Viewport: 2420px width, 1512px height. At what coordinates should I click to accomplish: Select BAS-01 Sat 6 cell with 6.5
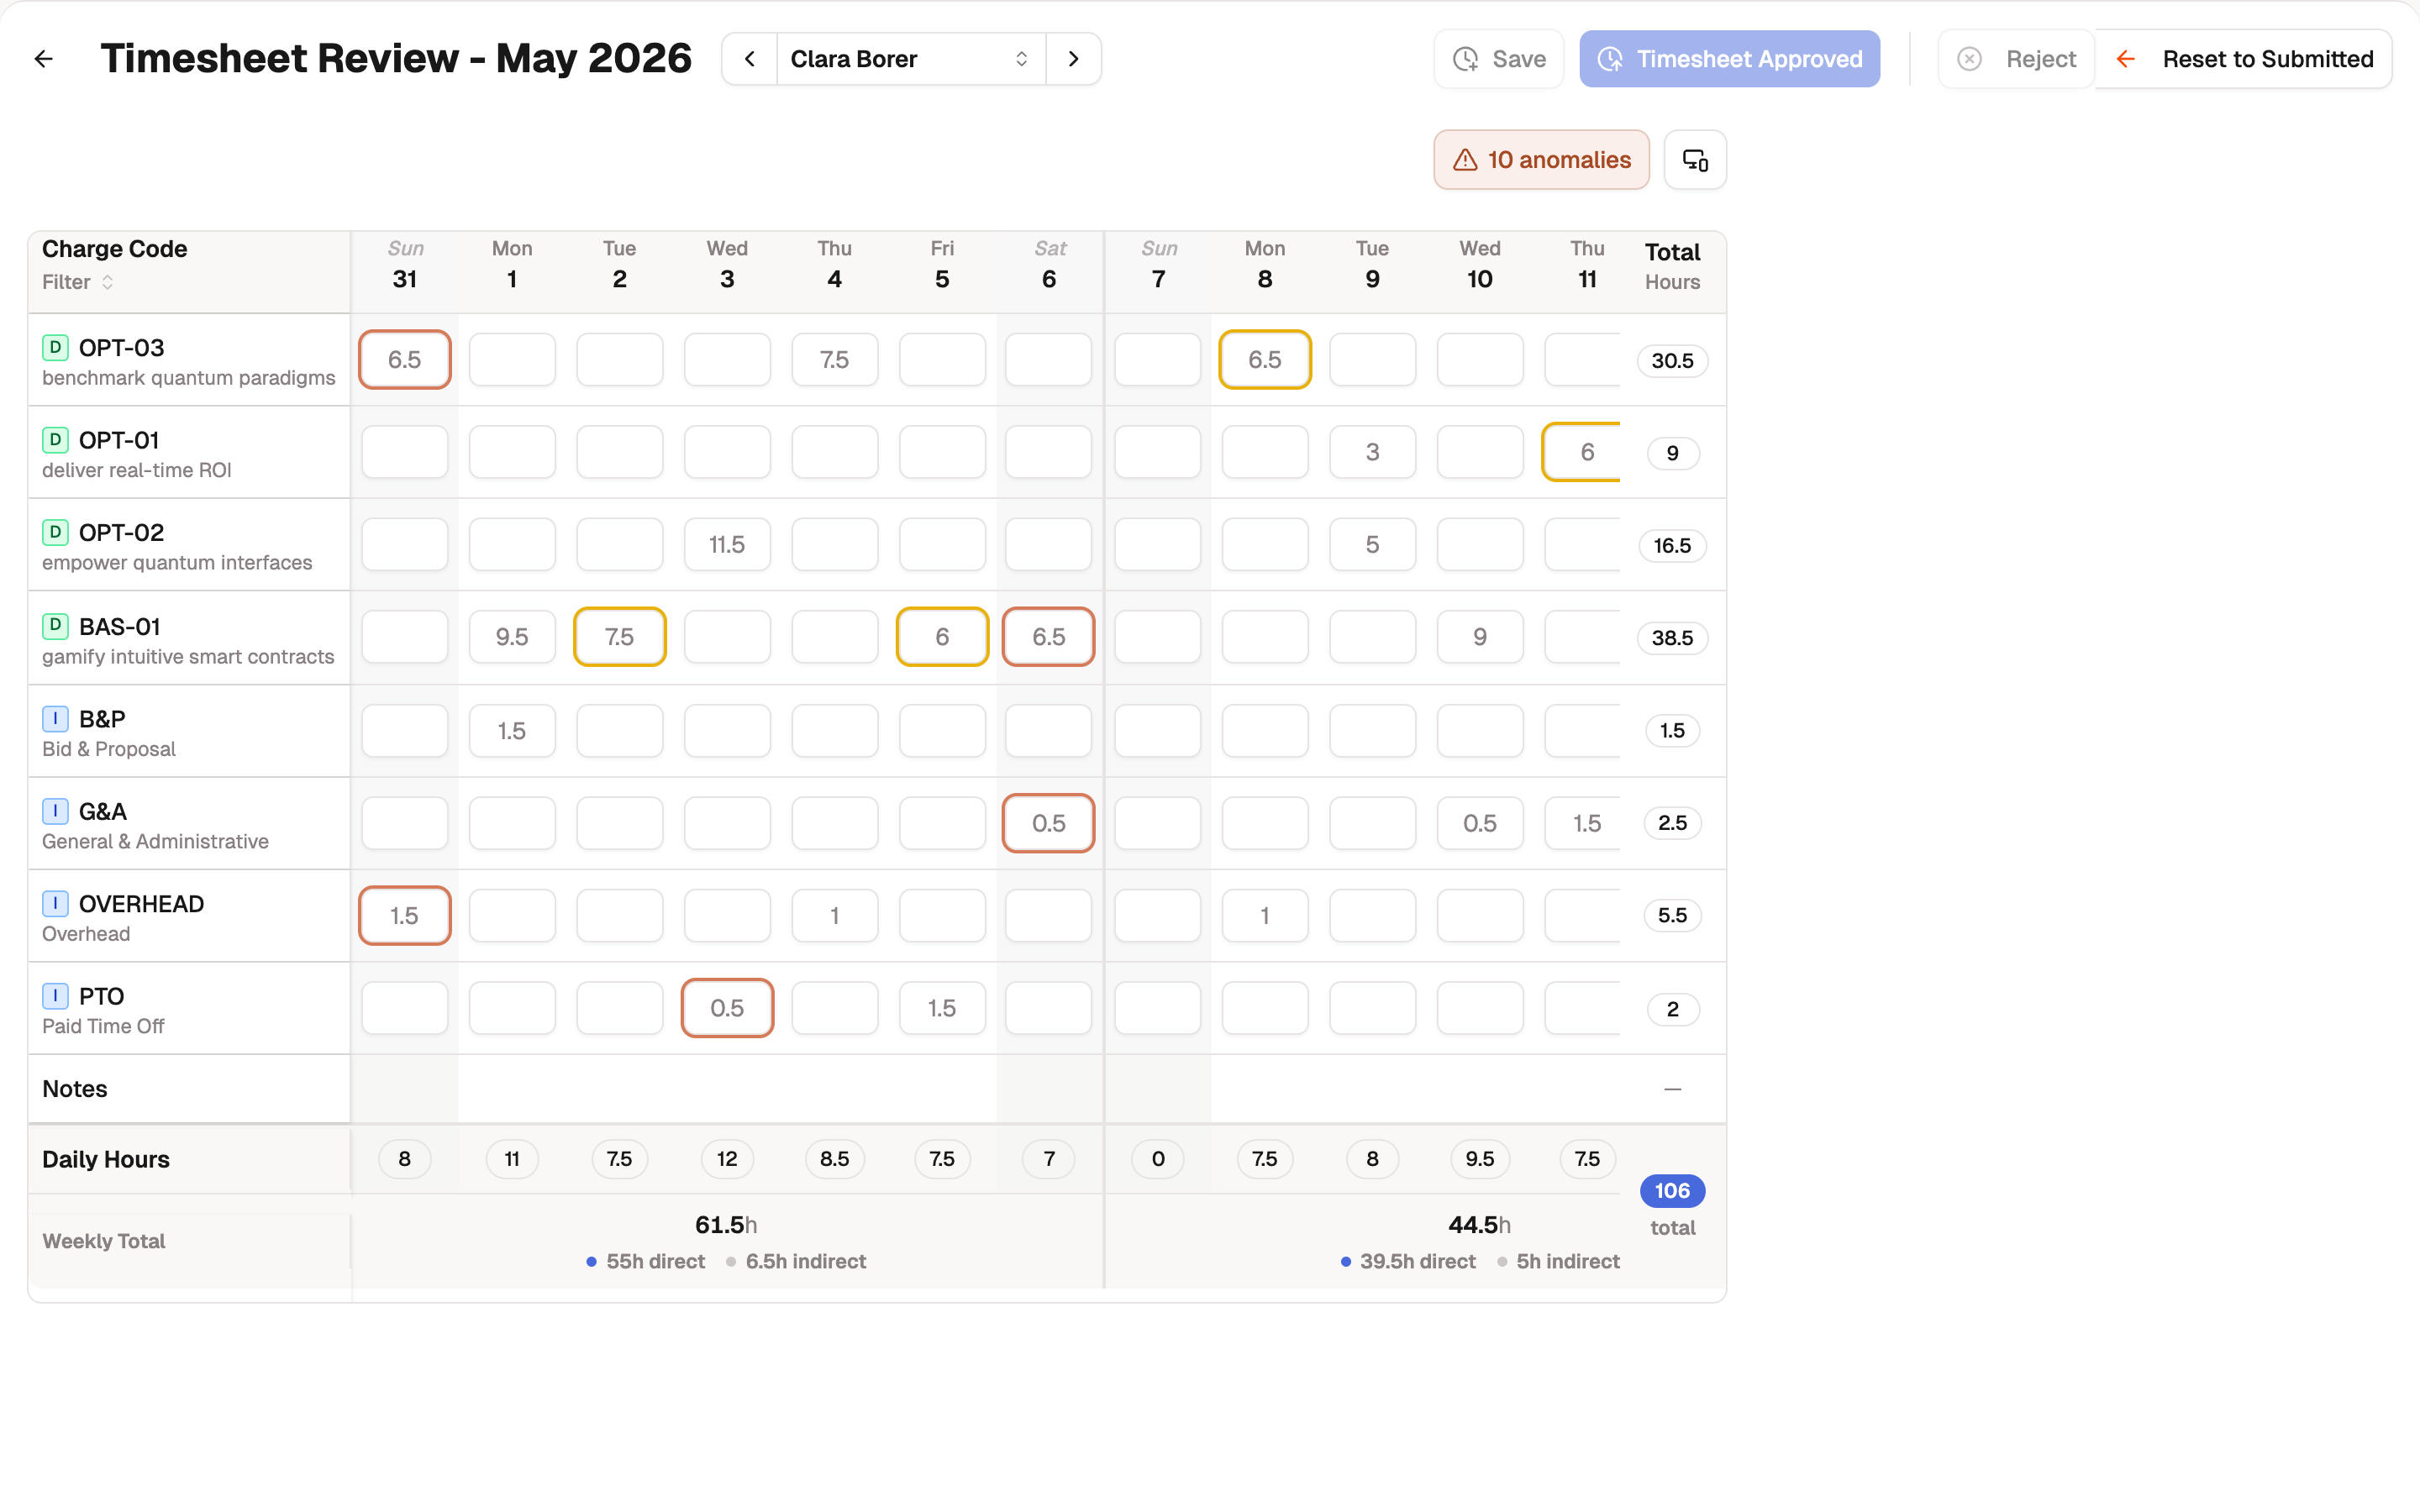point(1049,637)
